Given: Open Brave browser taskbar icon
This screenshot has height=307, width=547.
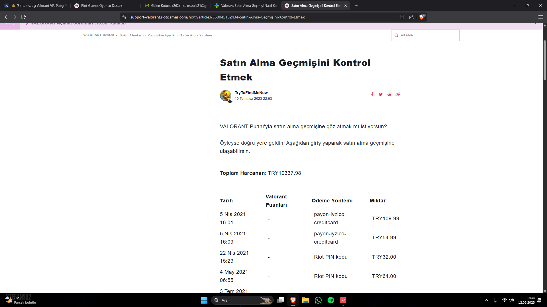Looking at the screenshot, I should [293, 300].
